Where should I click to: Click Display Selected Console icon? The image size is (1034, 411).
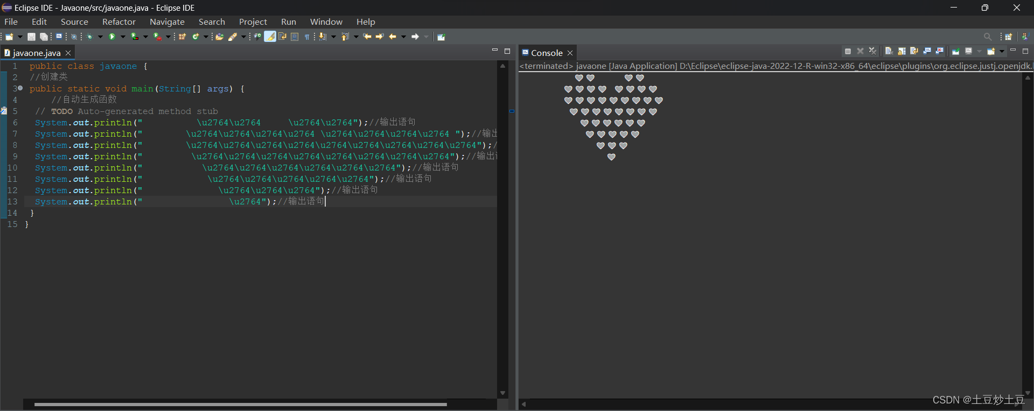968,51
